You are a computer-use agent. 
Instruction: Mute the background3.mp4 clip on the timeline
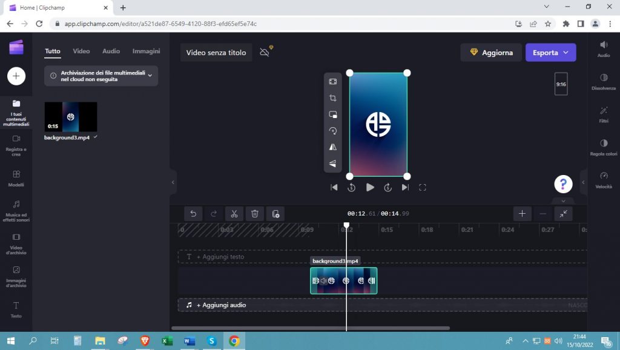coord(323,281)
